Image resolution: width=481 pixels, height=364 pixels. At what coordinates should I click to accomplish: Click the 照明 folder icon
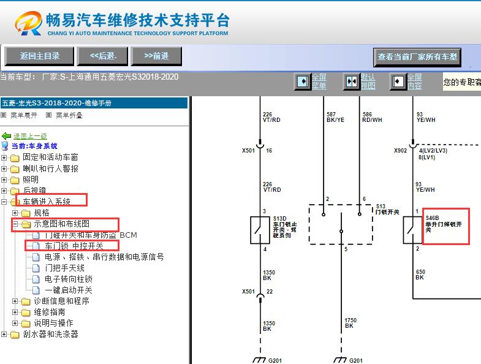tap(15, 180)
